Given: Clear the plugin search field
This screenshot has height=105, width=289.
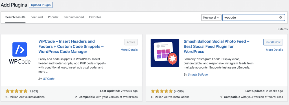Looking at the screenshot, I should point(281,18).
